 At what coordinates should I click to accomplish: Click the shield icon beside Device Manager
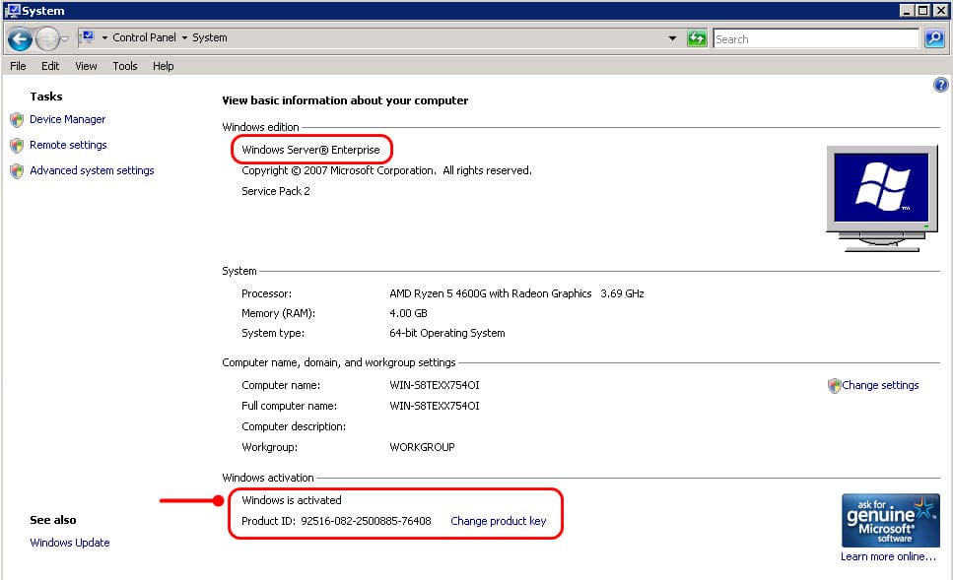(x=17, y=120)
